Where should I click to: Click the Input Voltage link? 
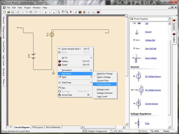pos(151,58)
